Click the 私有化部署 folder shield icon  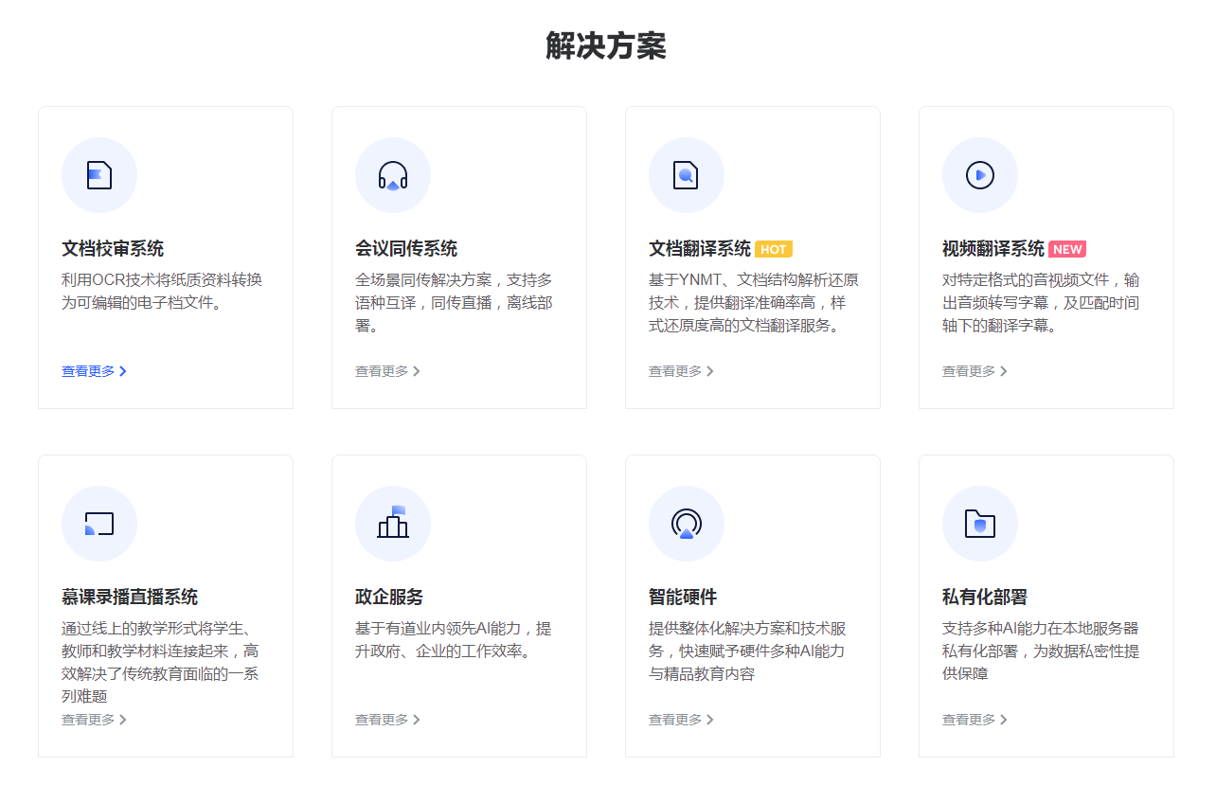coord(980,524)
